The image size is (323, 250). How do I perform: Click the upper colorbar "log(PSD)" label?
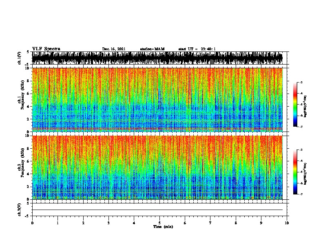click(305, 107)
